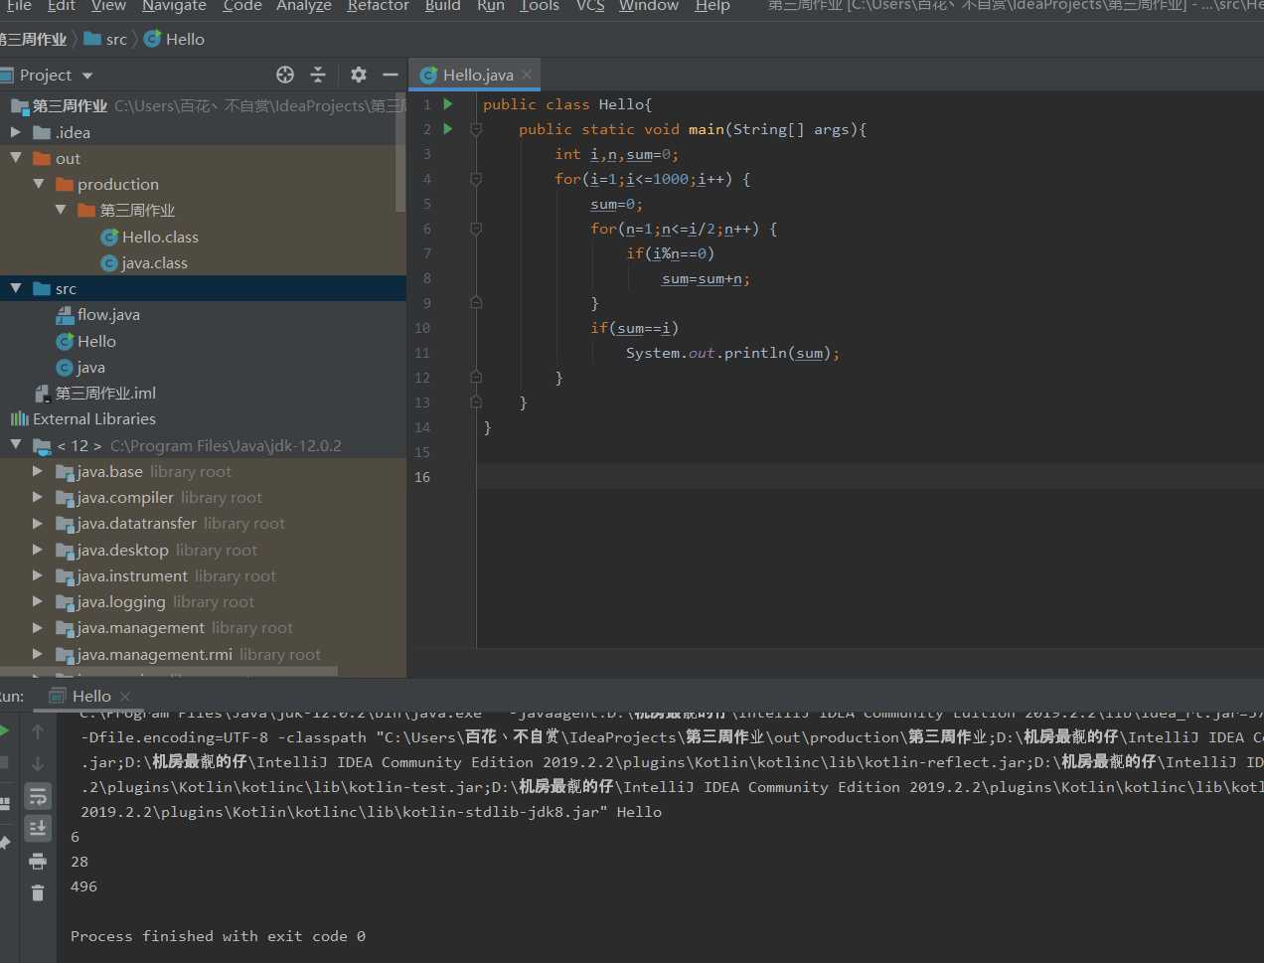Collapse the out folder

[15, 157]
